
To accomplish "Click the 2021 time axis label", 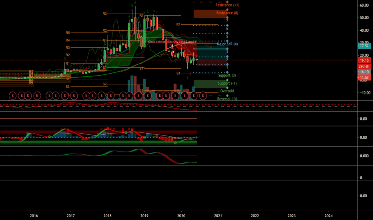I will (218, 216).
